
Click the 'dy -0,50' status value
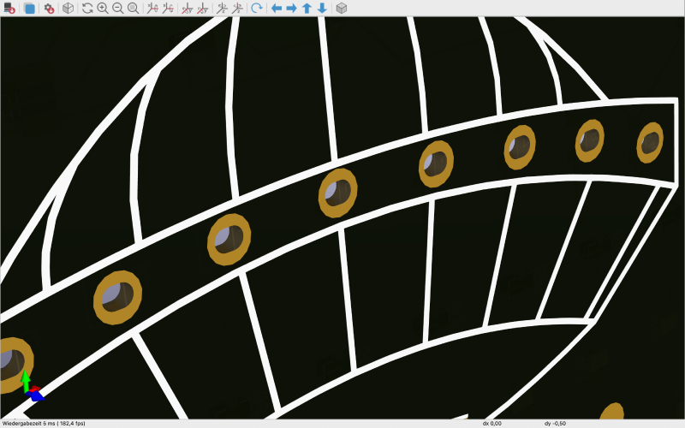coord(555,424)
